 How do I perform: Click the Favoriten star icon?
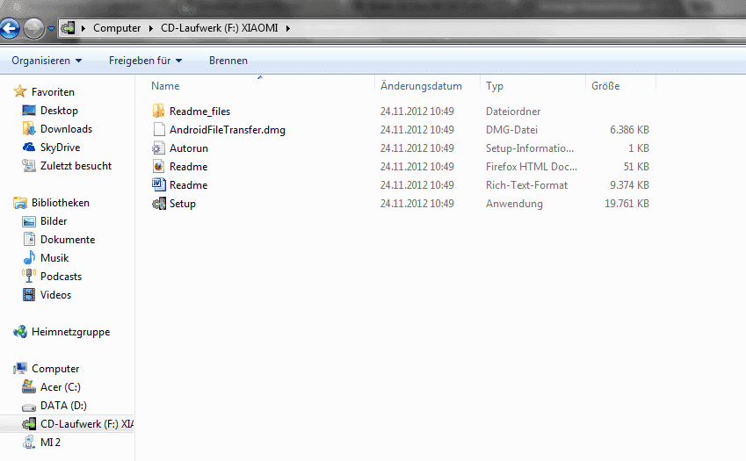pos(19,90)
